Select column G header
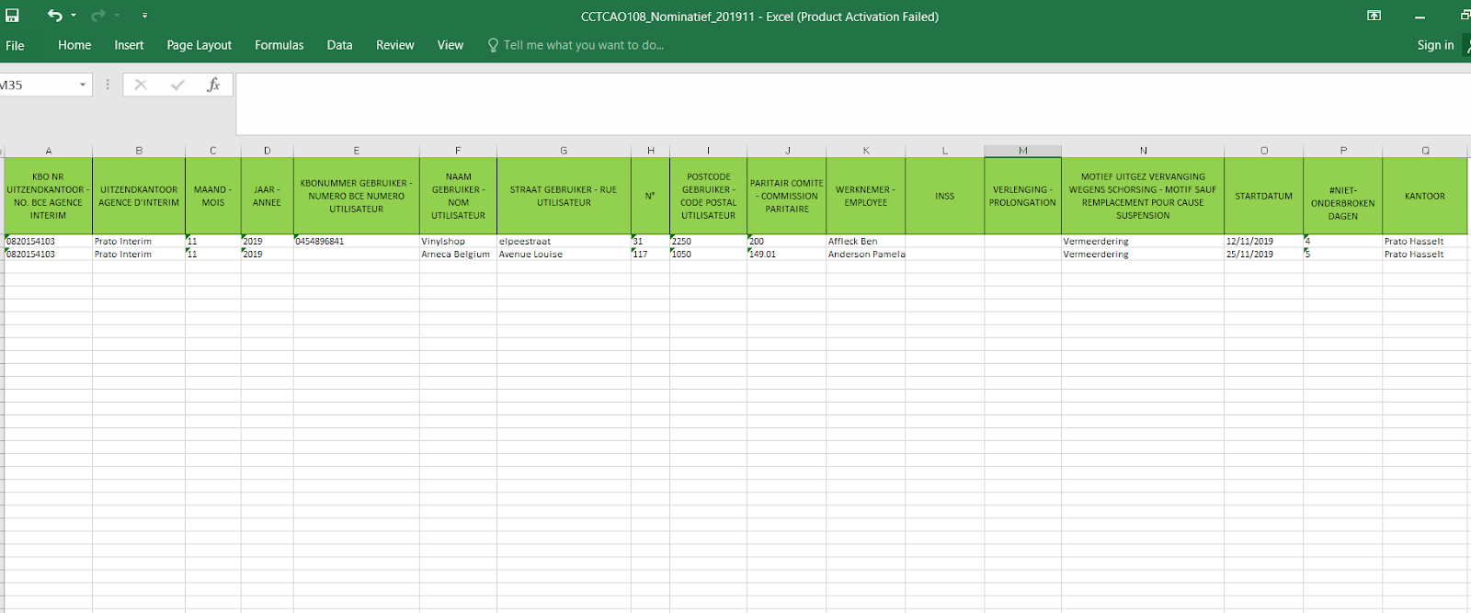This screenshot has width=1471, height=613. tap(564, 151)
